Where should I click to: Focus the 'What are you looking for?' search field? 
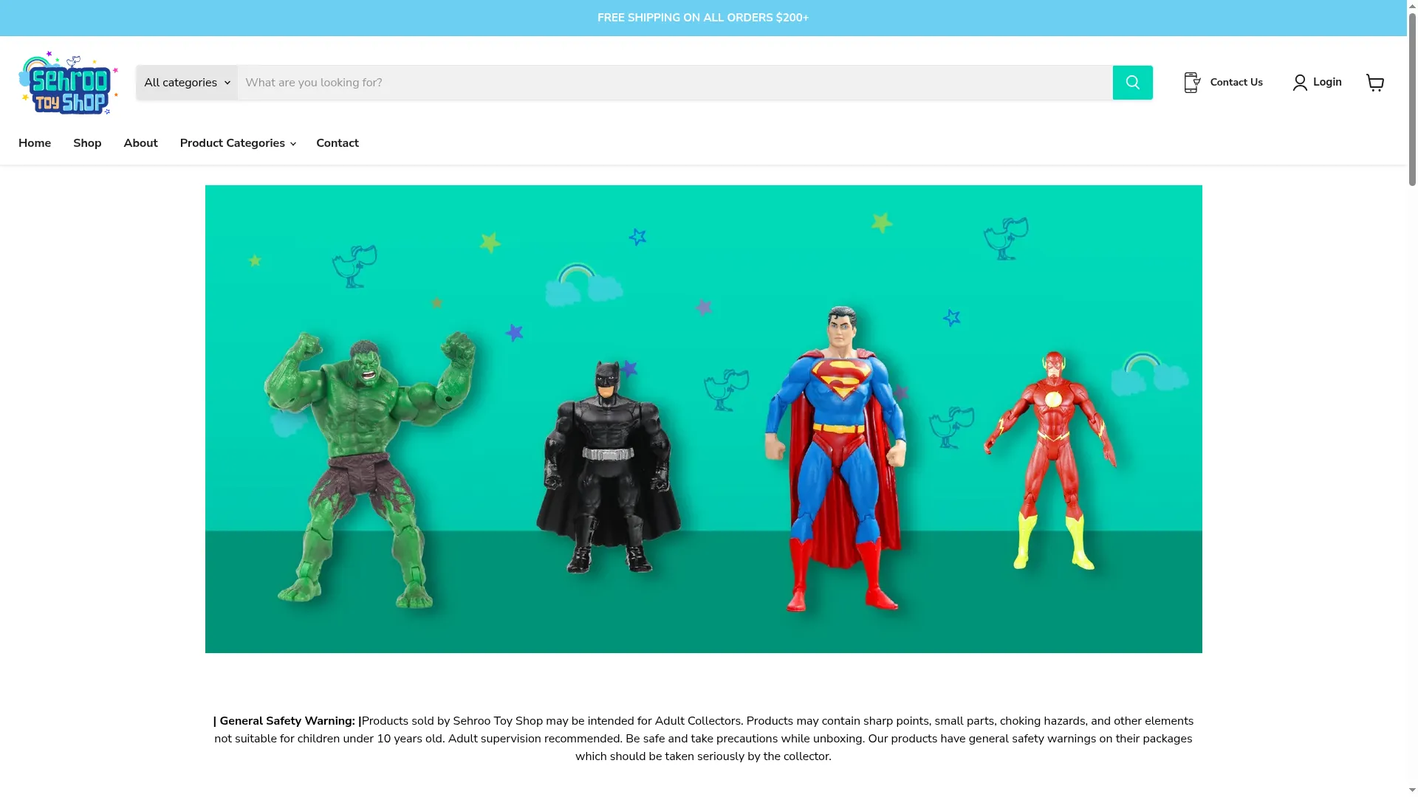click(675, 83)
